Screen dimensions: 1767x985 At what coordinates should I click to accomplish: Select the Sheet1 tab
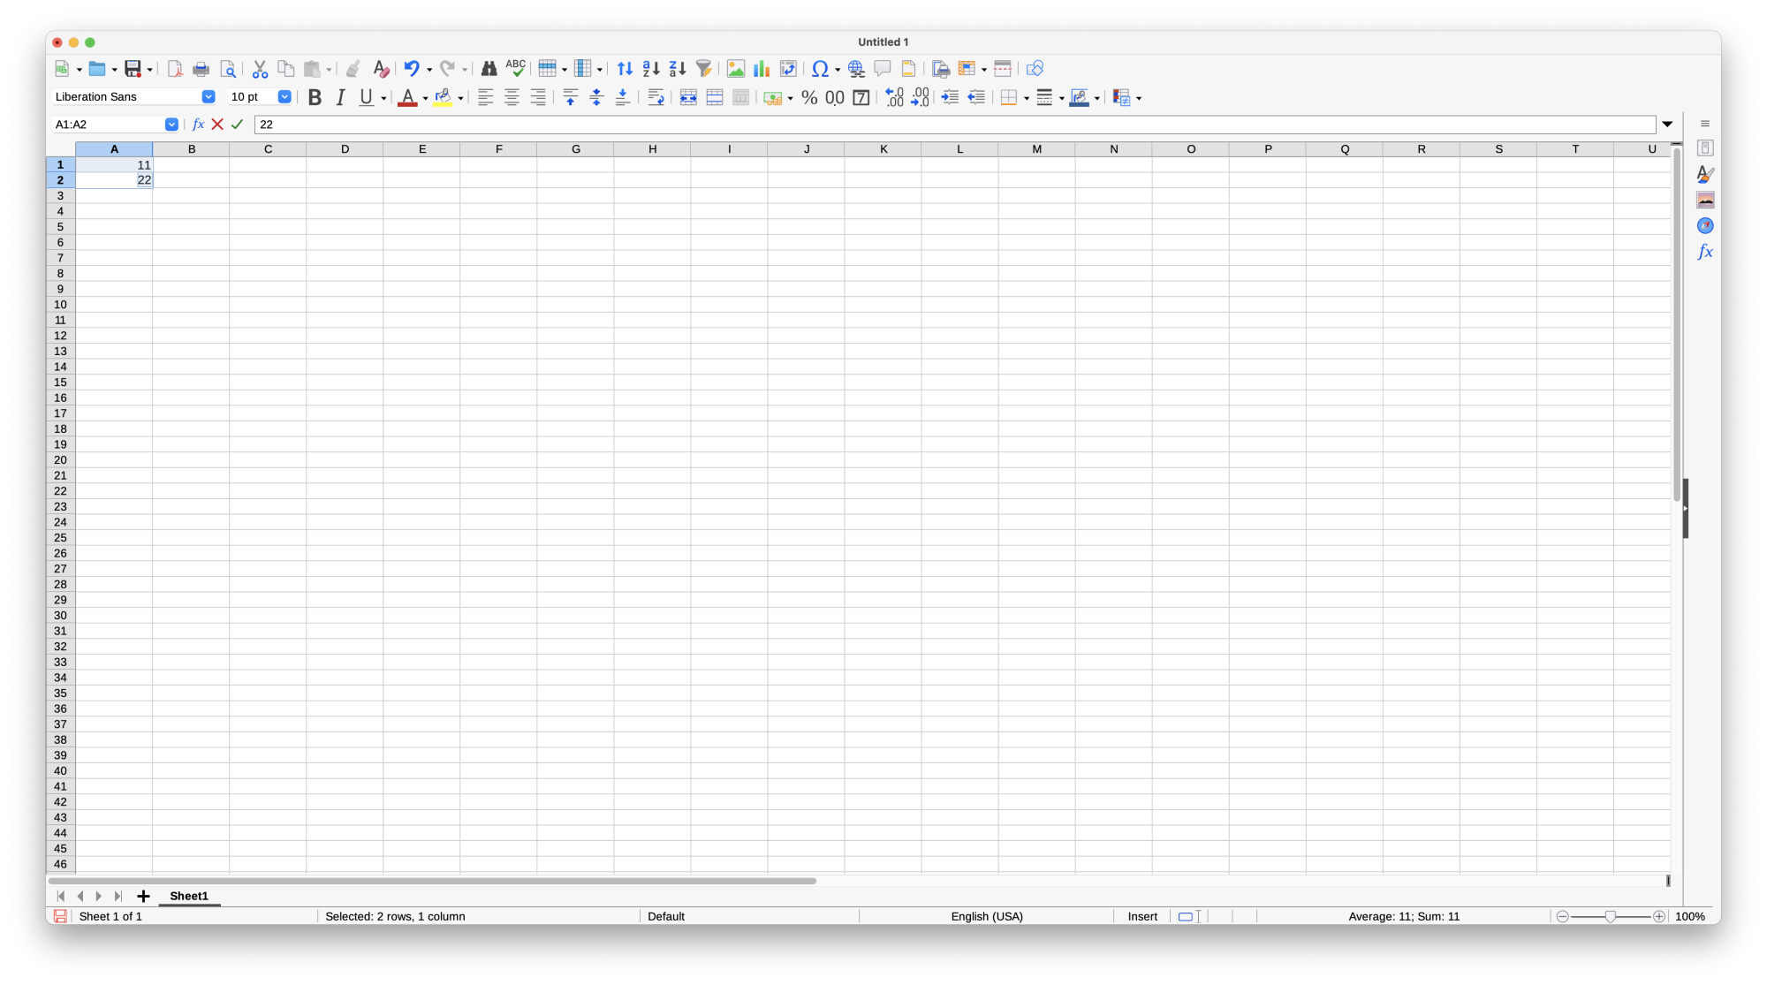[189, 896]
